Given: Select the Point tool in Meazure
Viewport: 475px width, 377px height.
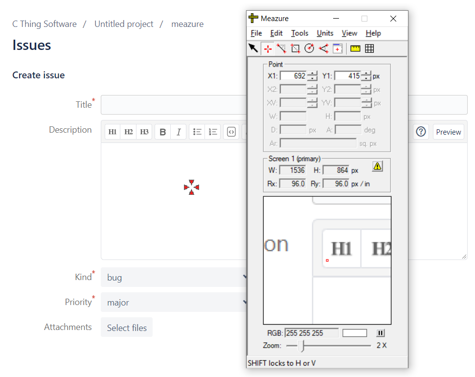Looking at the screenshot, I should 268,48.
